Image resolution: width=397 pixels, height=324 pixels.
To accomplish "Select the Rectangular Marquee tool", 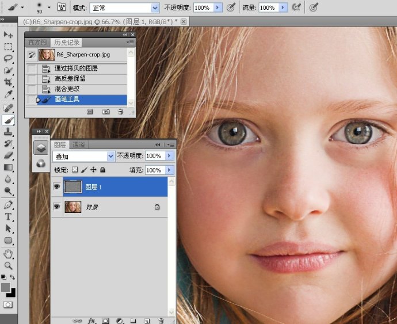I will 8,47.
